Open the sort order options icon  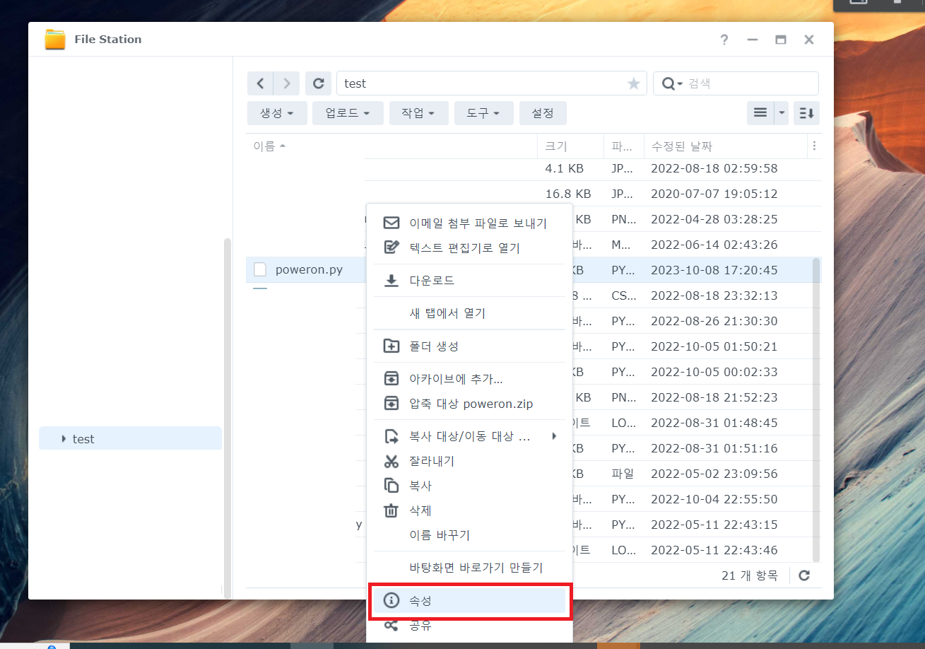806,113
